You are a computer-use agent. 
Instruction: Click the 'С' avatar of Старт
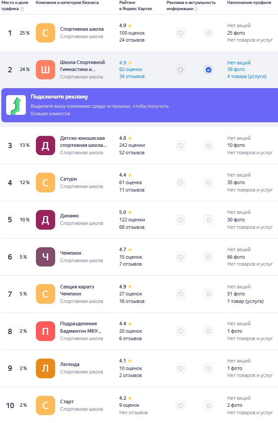pyautogui.click(x=46, y=405)
